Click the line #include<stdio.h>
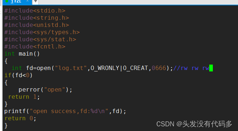 tap(35, 11)
